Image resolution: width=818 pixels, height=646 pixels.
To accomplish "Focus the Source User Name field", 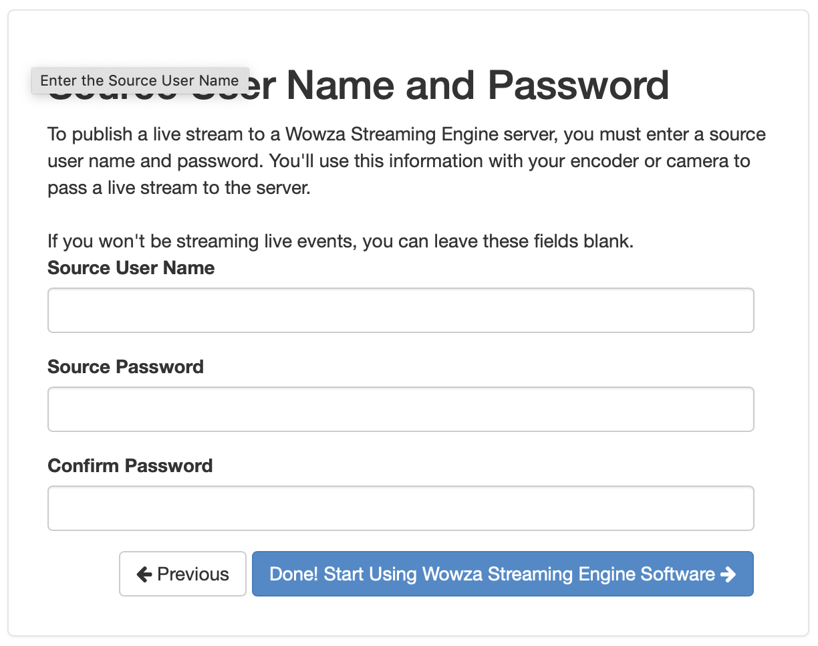I will point(401,310).
